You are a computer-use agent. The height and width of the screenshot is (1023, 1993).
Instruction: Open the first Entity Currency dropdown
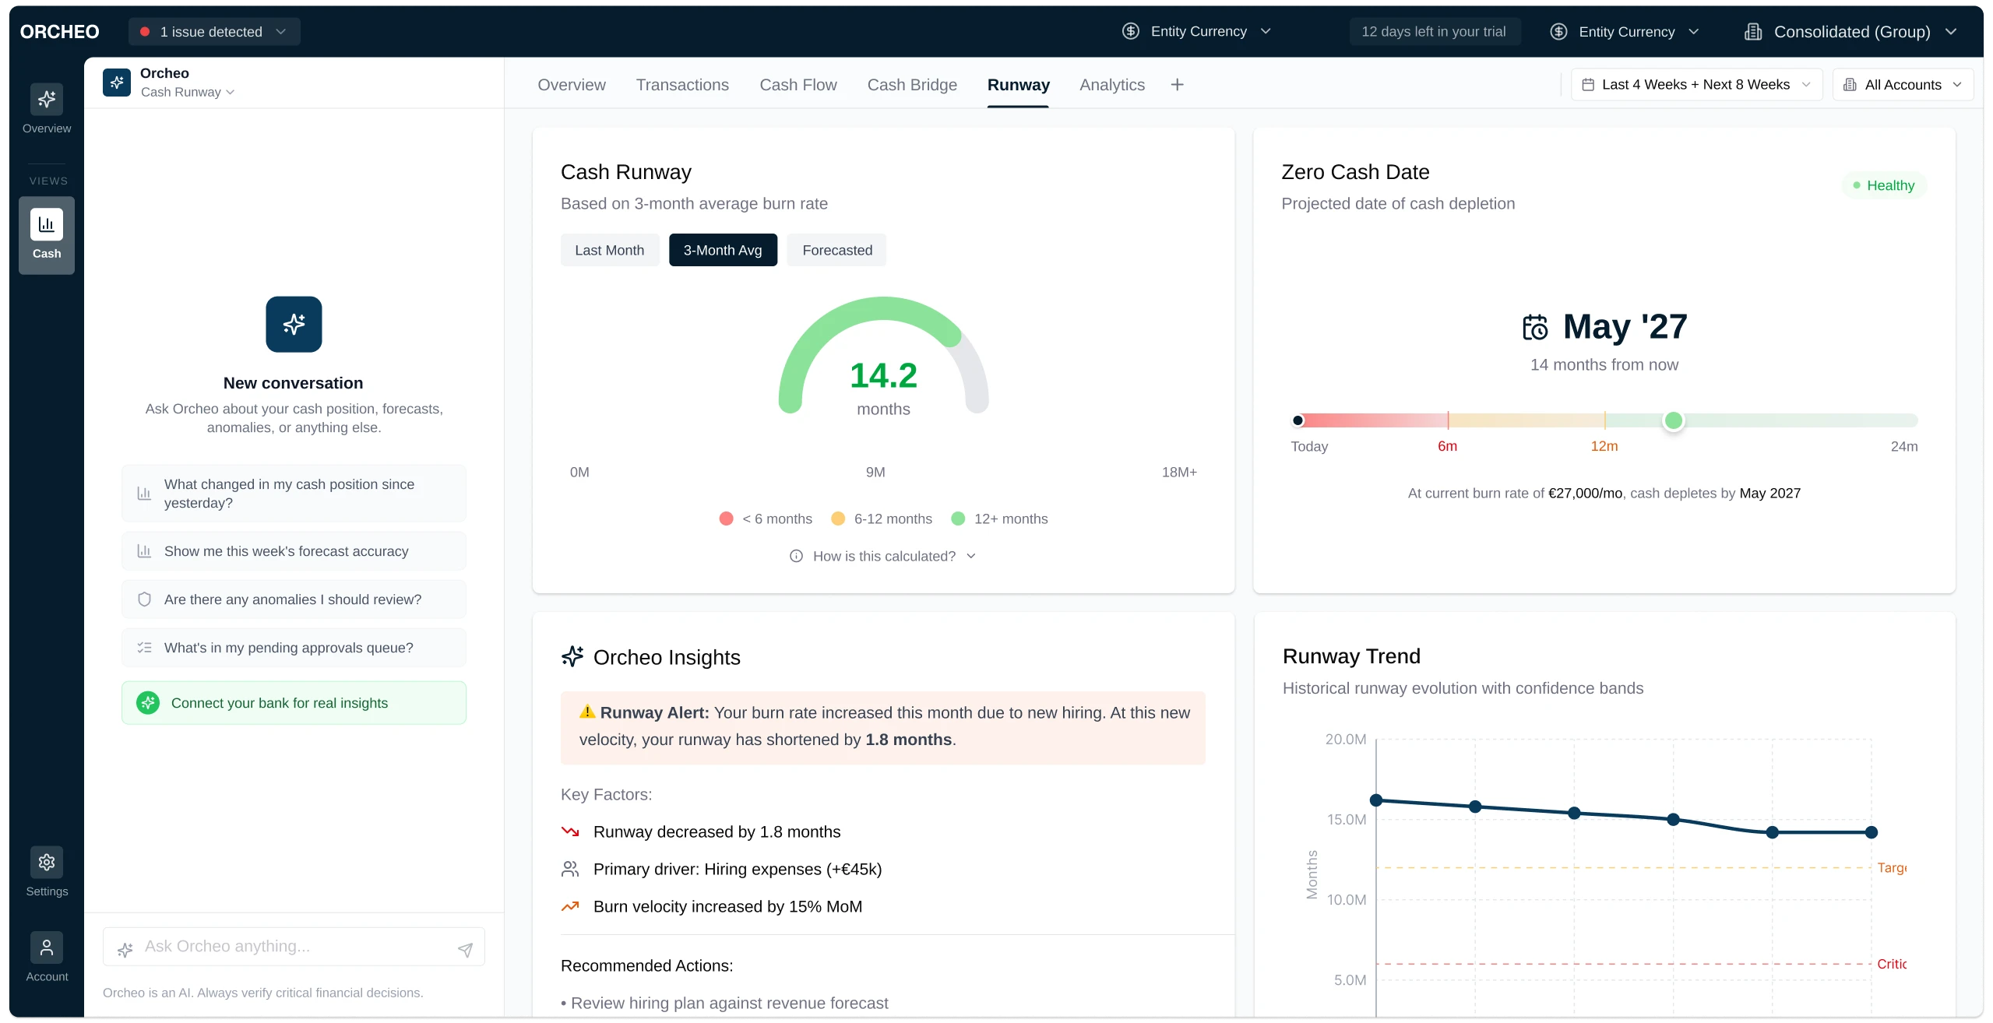[x=1197, y=31]
